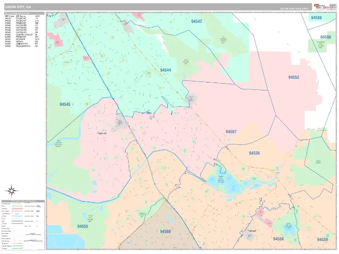Select the 94555 ZIP label
Image resolution: width=339 pixels, height=254 pixels.
point(83,226)
